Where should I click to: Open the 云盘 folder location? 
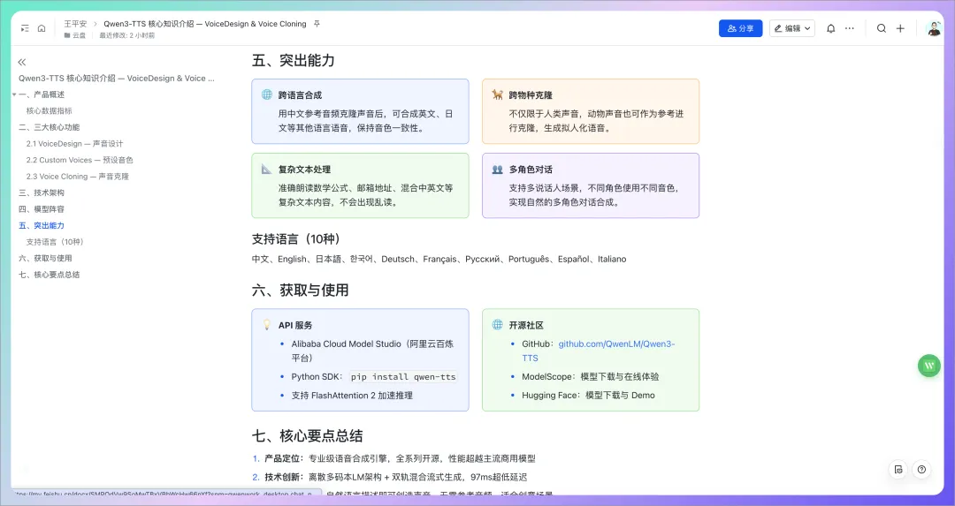click(75, 35)
